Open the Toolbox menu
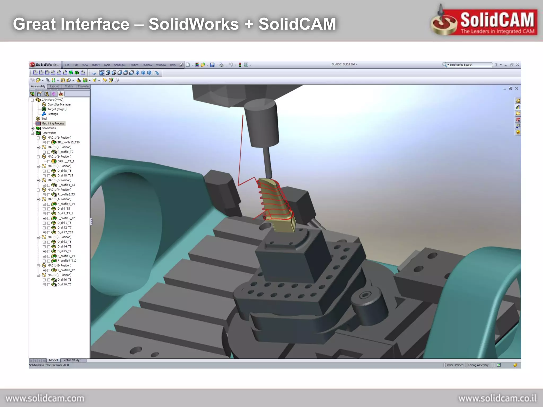This screenshot has height=407, width=543. point(147,65)
